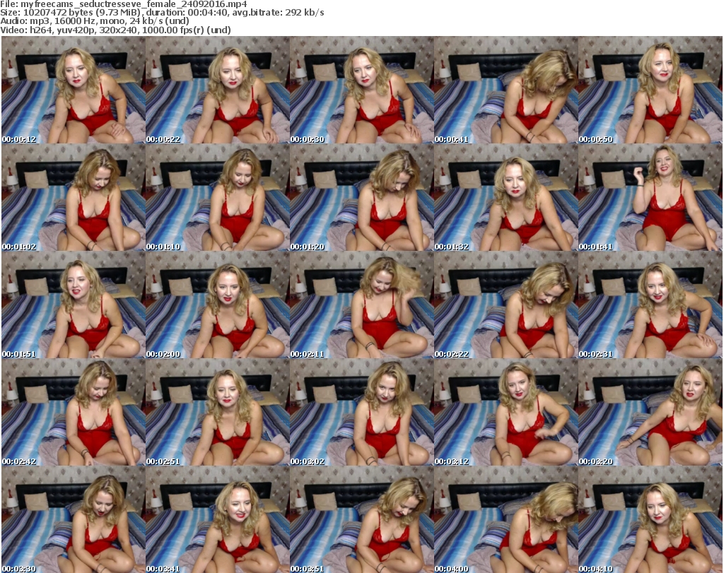Open the thumbnail at 00:02:22

pyautogui.click(x=506, y=305)
